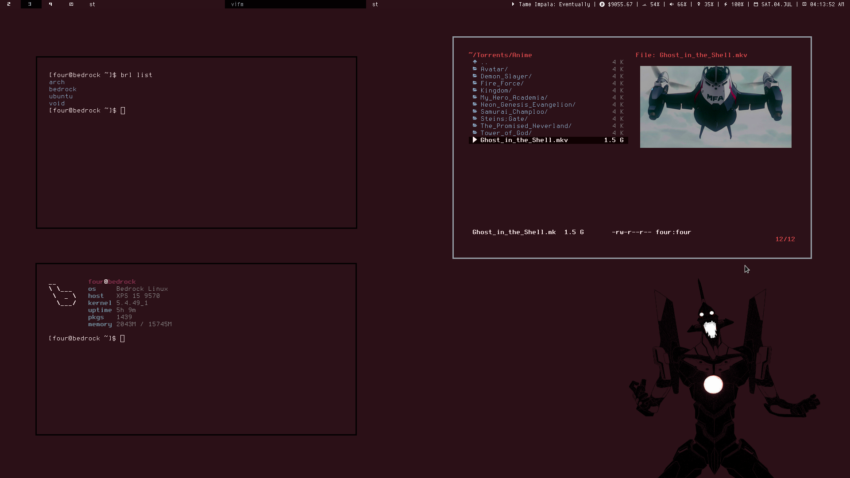This screenshot has height=478, width=850.
Task: Click the volume speaker icon
Action: (x=672, y=4)
